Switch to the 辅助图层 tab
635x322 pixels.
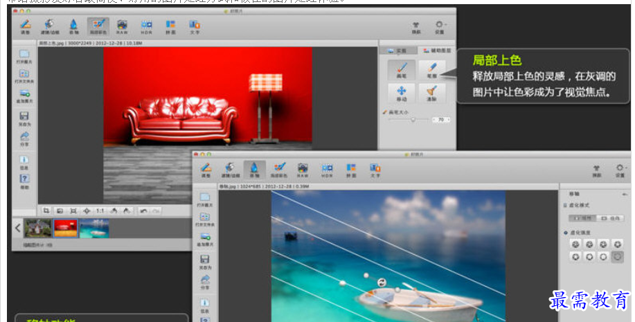[436, 51]
